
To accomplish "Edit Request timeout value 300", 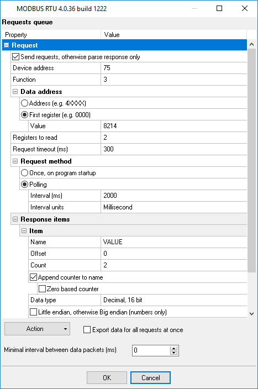I will click(173, 149).
